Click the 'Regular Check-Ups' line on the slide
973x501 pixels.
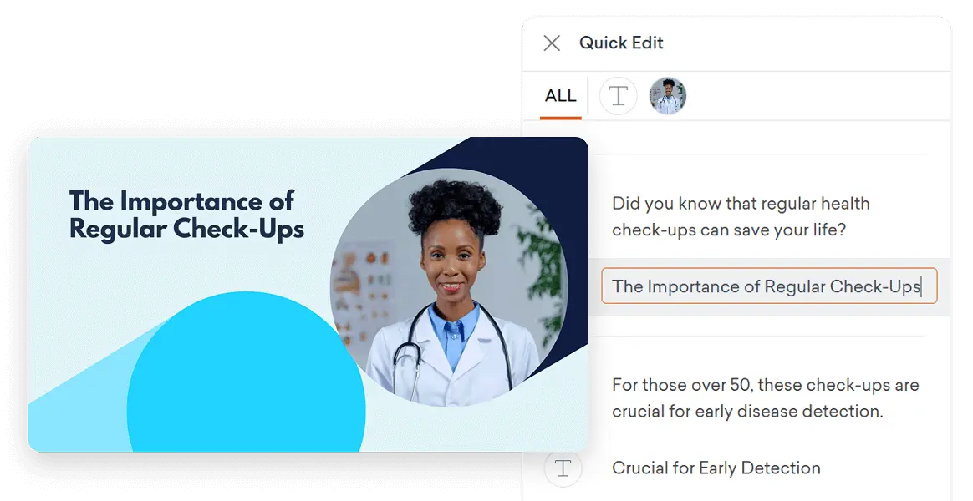186,229
